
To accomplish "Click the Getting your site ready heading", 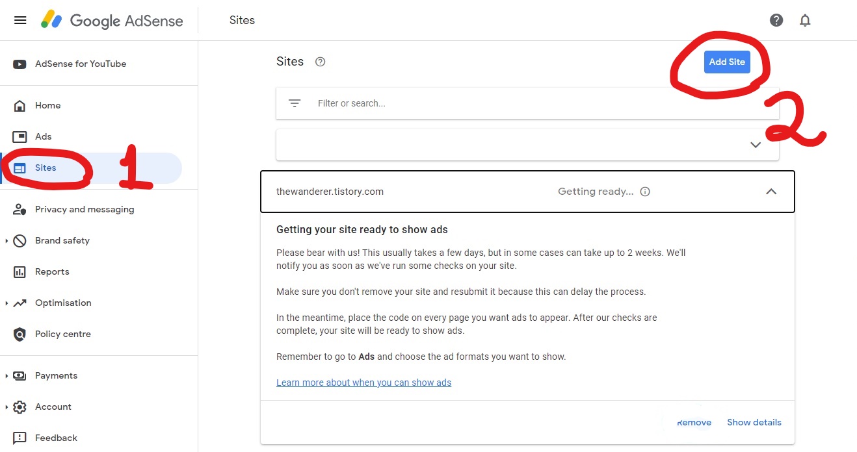I will click(362, 230).
